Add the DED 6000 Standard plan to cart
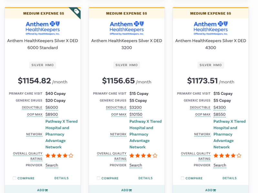 (x=42, y=190)
